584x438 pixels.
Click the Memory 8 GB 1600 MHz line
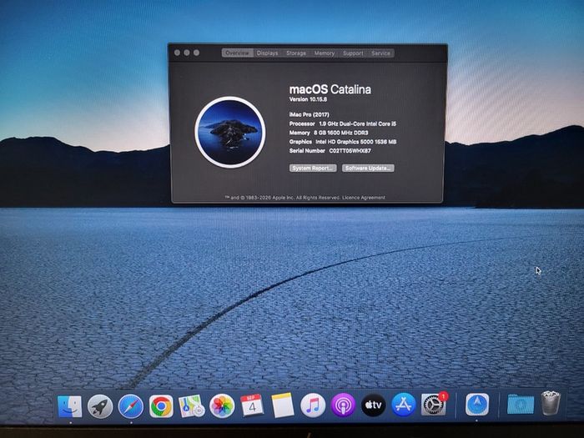[329, 133]
